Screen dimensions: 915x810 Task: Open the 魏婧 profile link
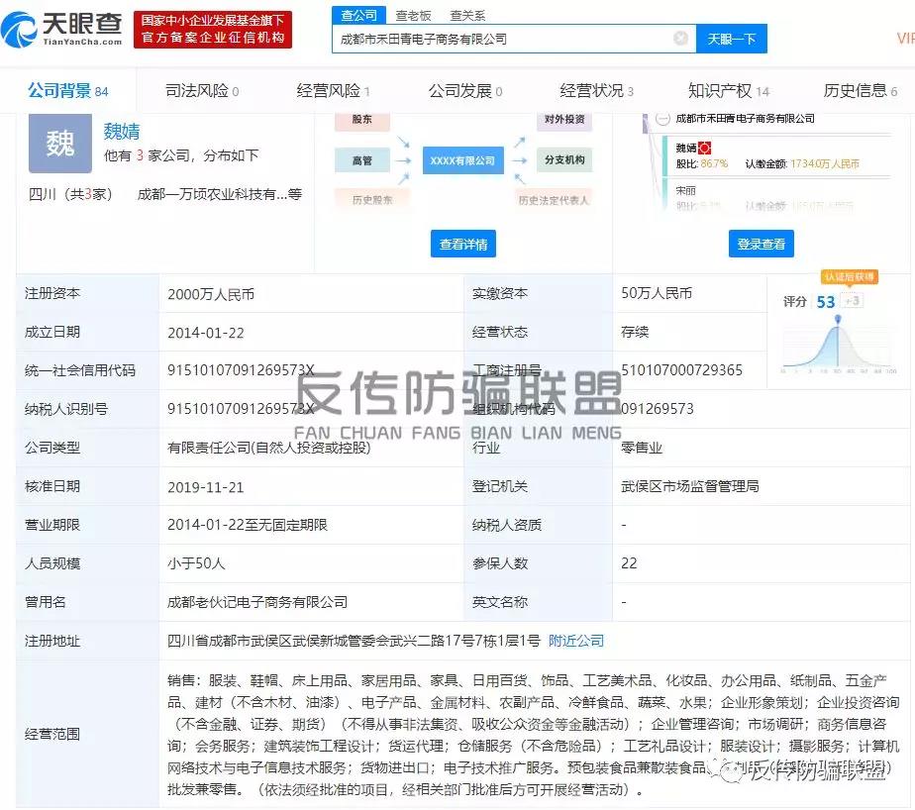click(122, 132)
